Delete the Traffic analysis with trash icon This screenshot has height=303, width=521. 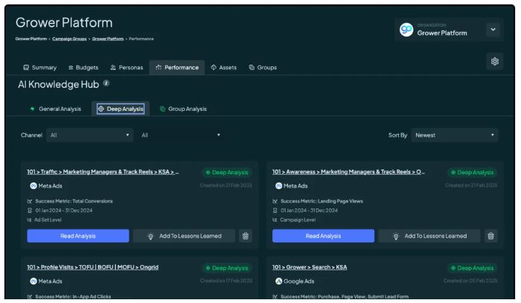tap(246, 236)
